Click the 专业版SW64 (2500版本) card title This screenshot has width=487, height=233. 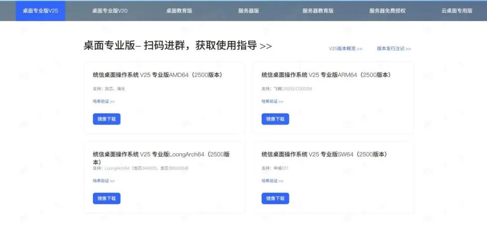(324, 154)
